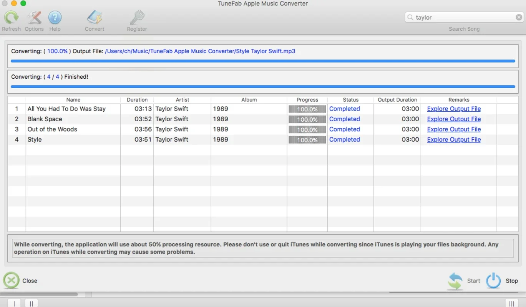Select the Blank Space song name
The height and width of the screenshot is (307, 526).
click(x=45, y=119)
